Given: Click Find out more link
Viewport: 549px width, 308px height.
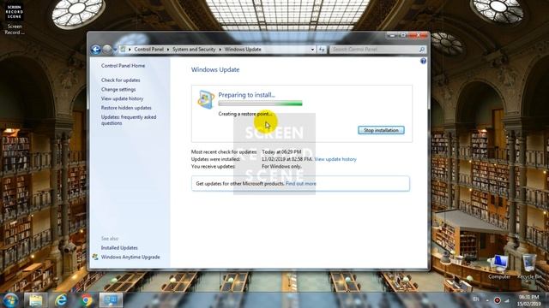Looking at the screenshot, I should pyautogui.click(x=301, y=184).
